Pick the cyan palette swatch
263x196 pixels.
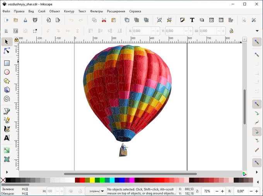coord(112,180)
